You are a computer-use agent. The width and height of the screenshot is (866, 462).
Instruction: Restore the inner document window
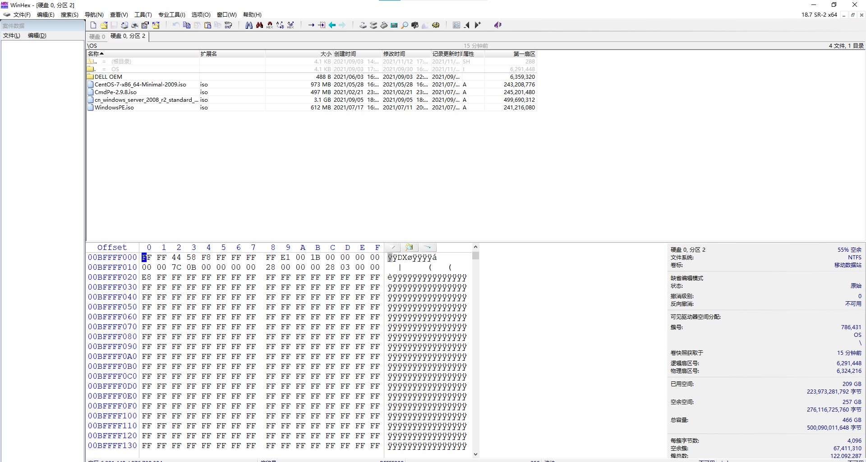pyautogui.click(x=852, y=15)
